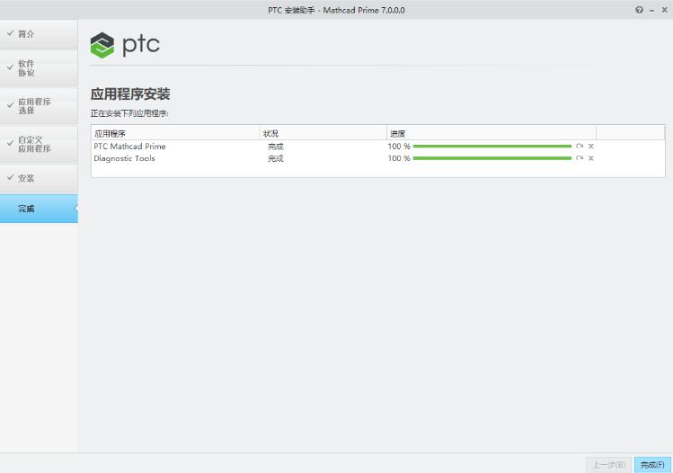Click the PTC logo

click(125, 45)
